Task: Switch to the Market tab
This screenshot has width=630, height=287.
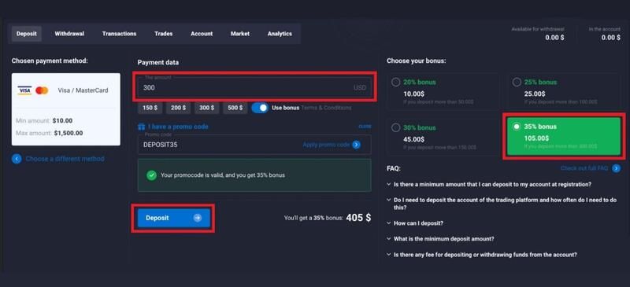Action: pos(240,34)
